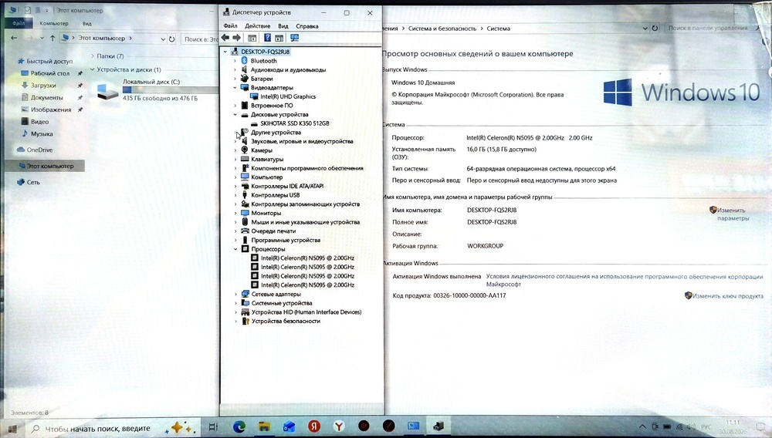Open the Windows Start button

(x=12, y=429)
